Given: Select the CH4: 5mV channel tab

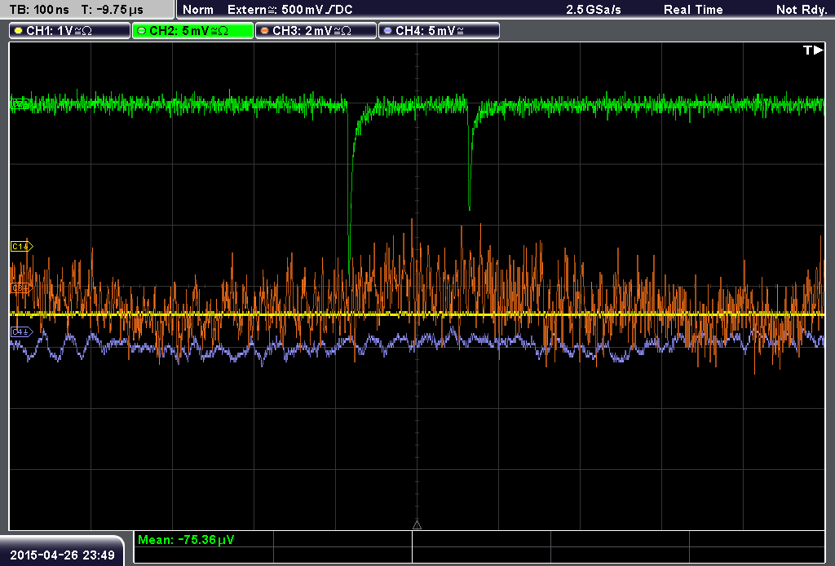Looking at the screenshot, I should (x=439, y=31).
